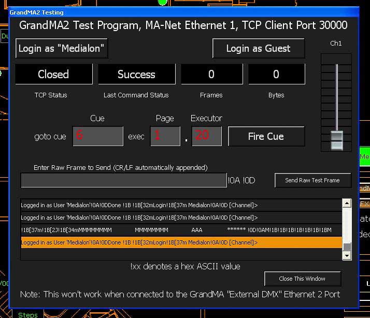Click the Page field showing 1
This screenshot has height=318, width=370.
pyautogui.click(x=165, y=136)
